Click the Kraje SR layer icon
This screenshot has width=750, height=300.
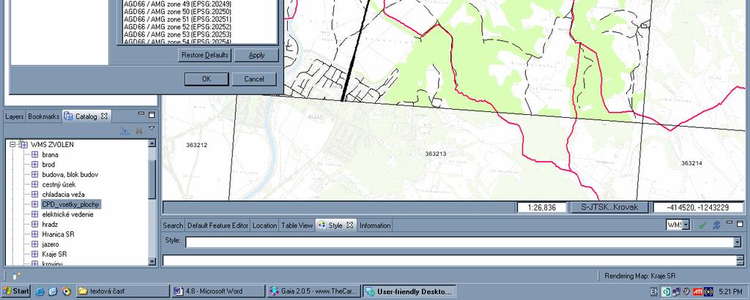point(34,254)
